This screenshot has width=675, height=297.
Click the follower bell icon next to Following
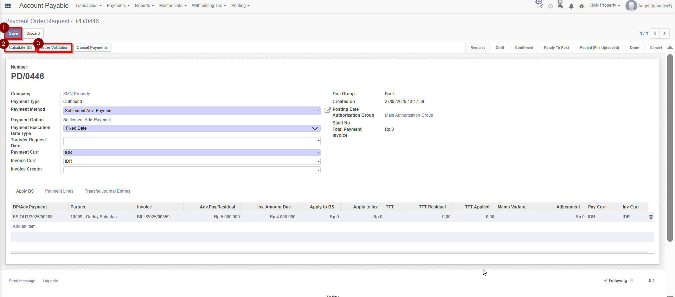tap(632, 280)
